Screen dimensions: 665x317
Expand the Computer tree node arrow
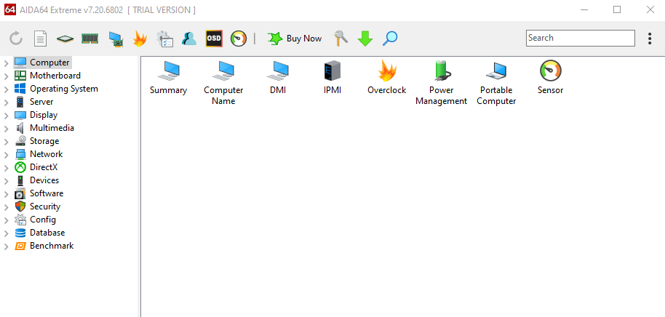[6, 63]
